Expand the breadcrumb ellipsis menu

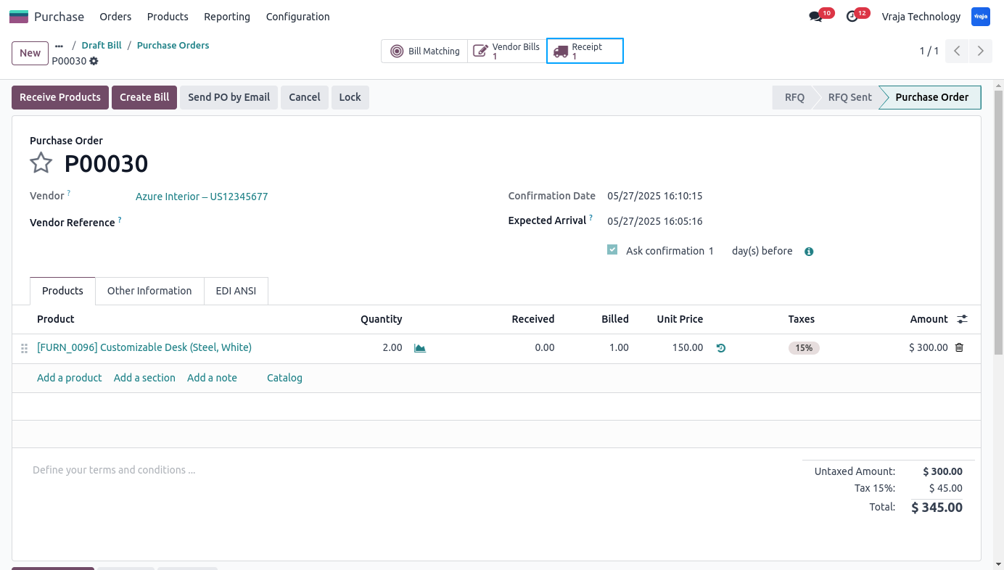59,46
